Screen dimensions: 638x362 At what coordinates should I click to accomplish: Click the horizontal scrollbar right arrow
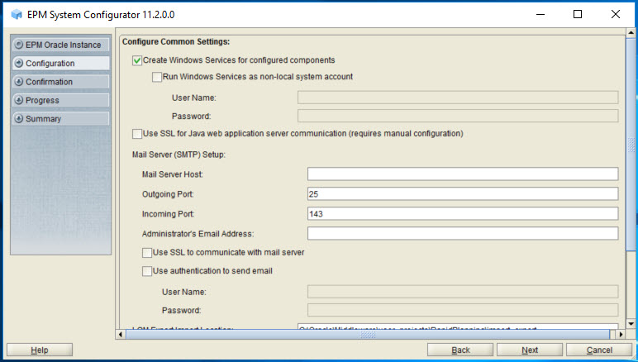point(621,335)
